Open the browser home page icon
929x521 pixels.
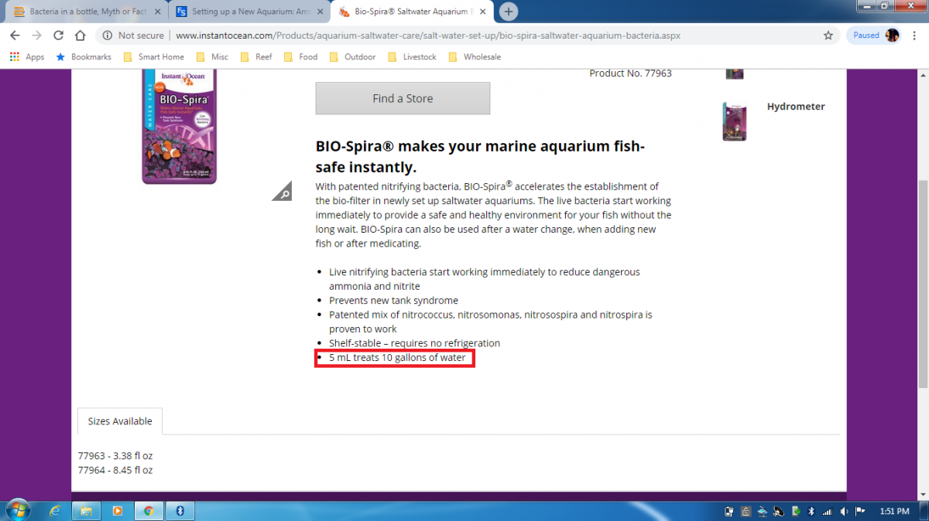(x=80, y=36)
